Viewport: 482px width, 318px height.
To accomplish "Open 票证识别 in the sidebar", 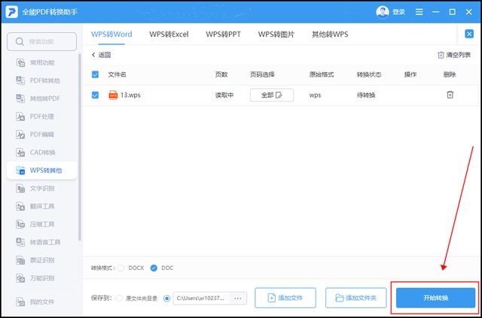I will pyautogui.click(x=42, y=260).
